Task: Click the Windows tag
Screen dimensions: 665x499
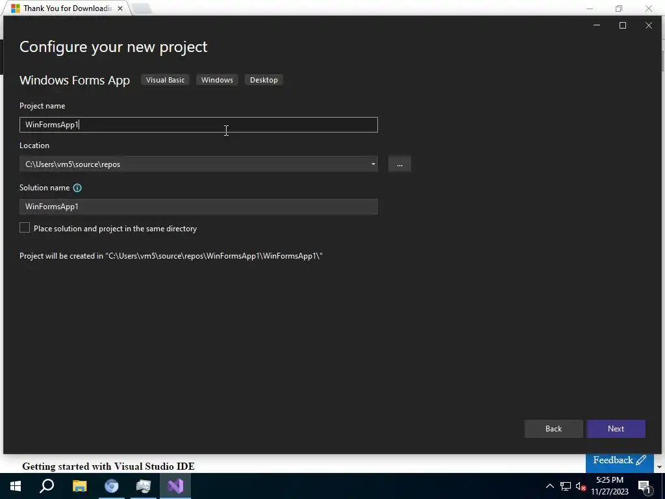Action: click(217, 80)
